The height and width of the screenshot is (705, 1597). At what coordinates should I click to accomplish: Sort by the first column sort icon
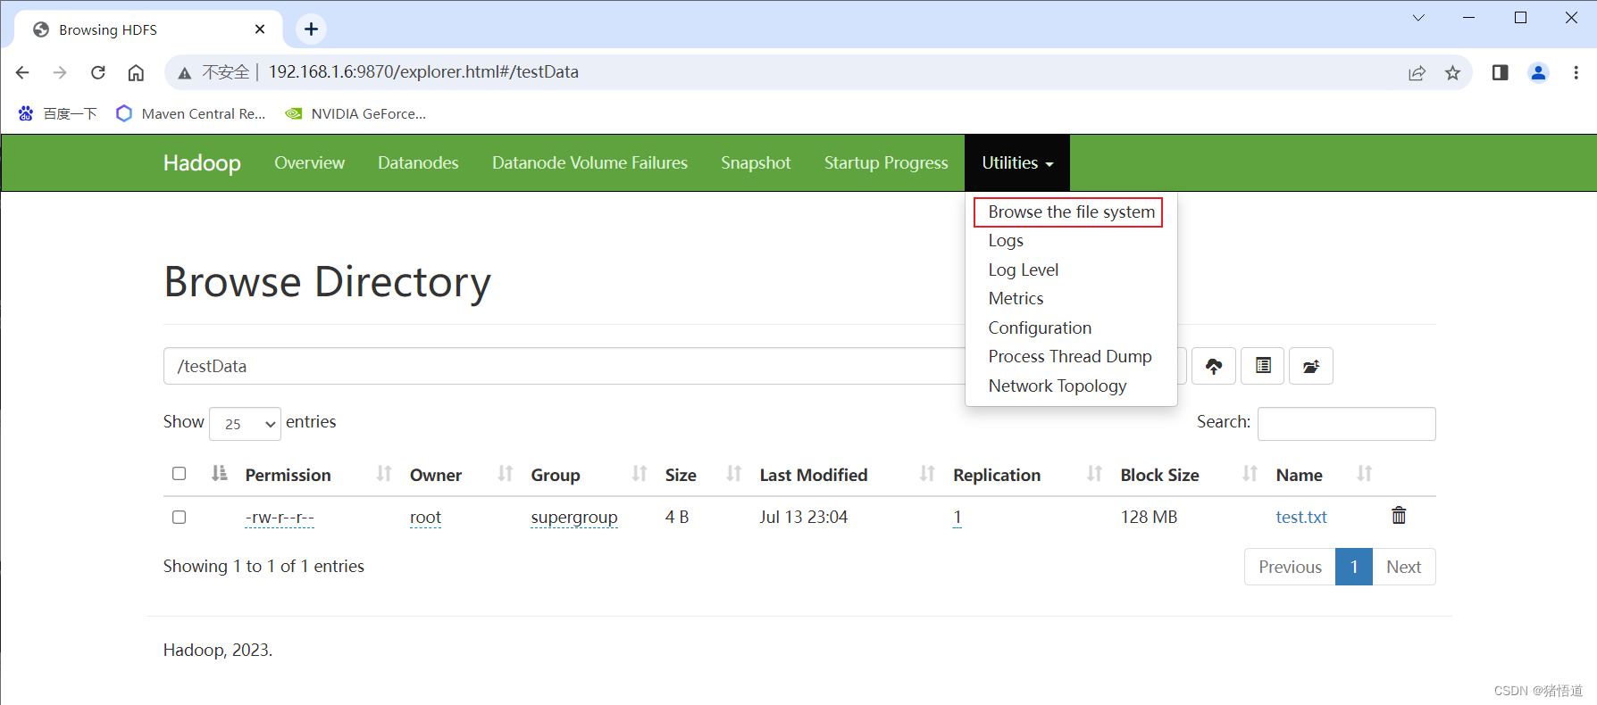pyautogui.click(x=220, y=474)
